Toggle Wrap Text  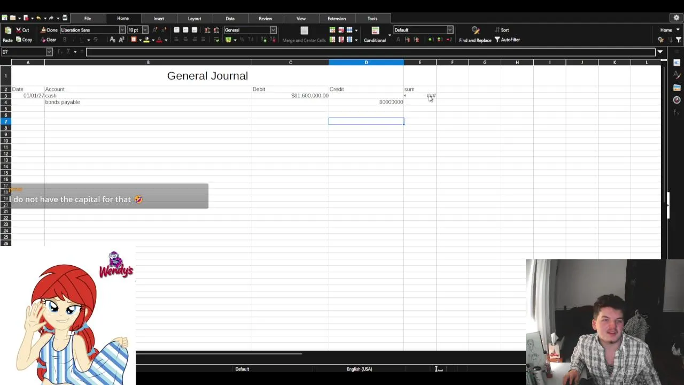216,40
